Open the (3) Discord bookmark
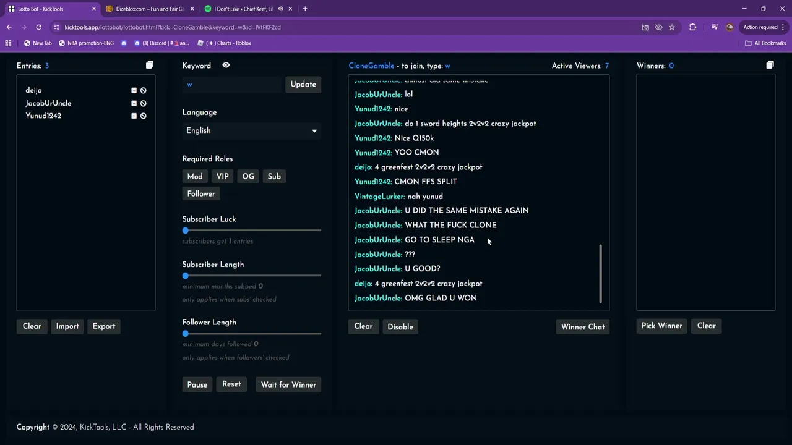Screen dimensions: 792x445 pyautogui.click(x=161, y=43)
